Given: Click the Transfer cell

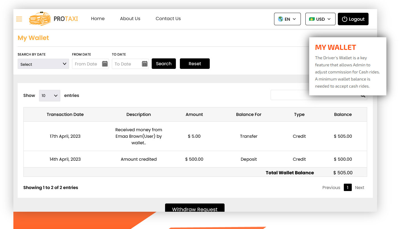Looking at the screenshot, I should [x=249, y=136].
